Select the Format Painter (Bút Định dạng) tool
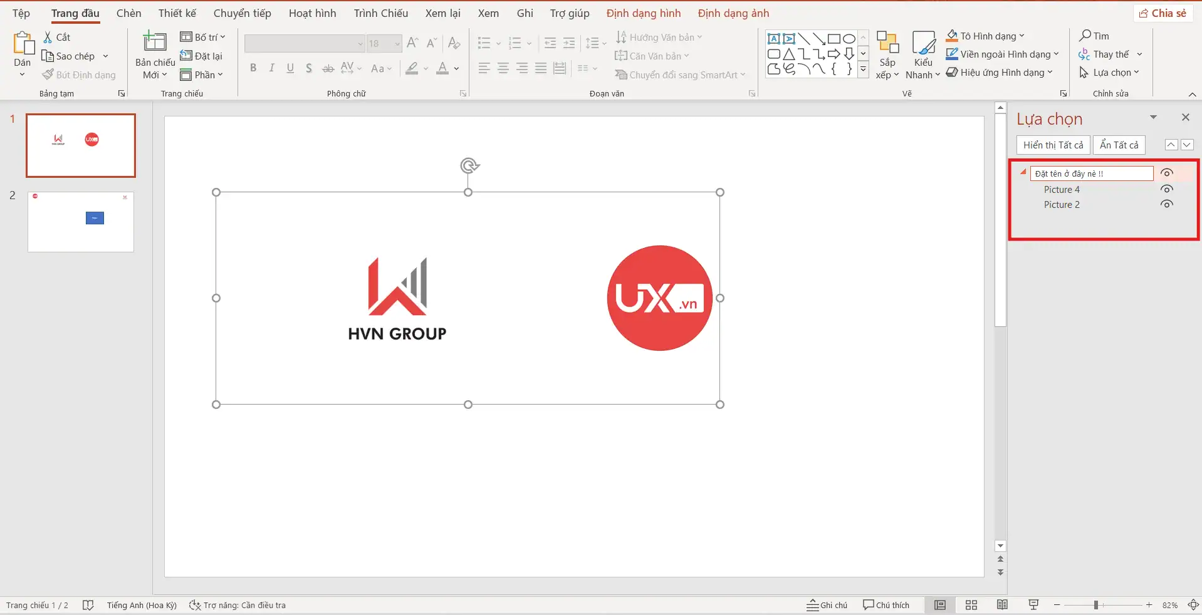This screenshot has height=615, width=1202. pyautogui.click(x=78, y=74)
